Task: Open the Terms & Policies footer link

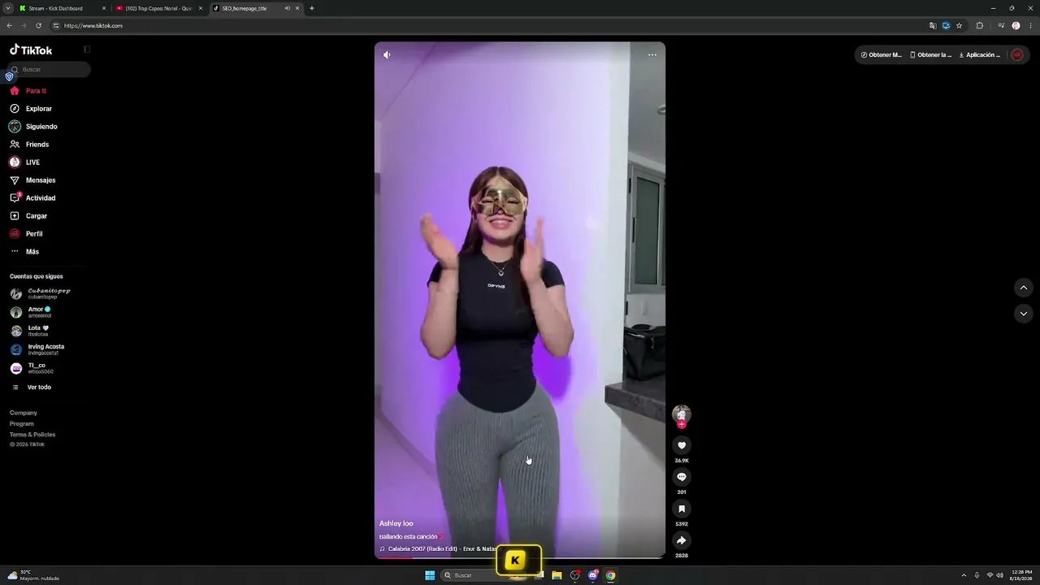Action: pyautogui.click(x=32, y=435)
